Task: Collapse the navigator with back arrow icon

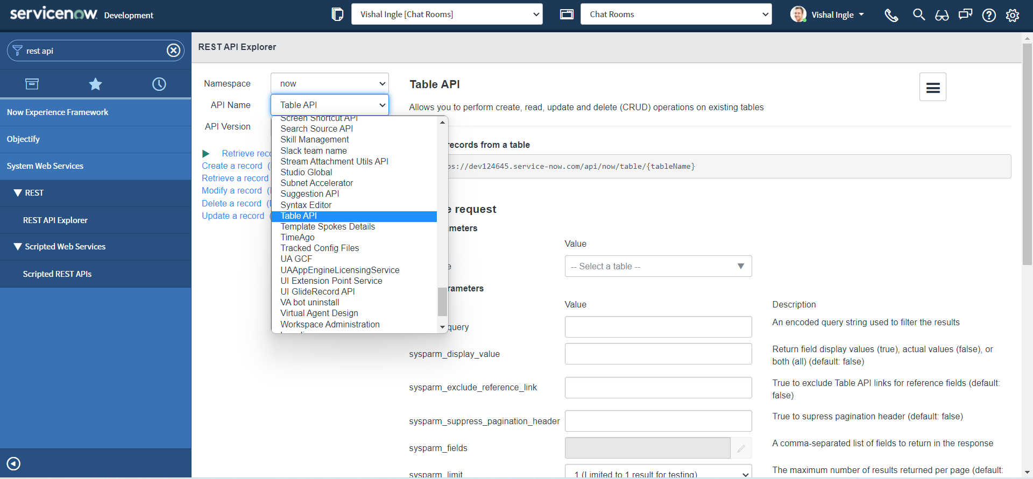Action: 13,463
